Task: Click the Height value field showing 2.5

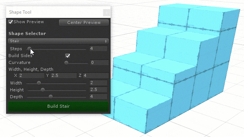Action: click(x=98, y=89)
